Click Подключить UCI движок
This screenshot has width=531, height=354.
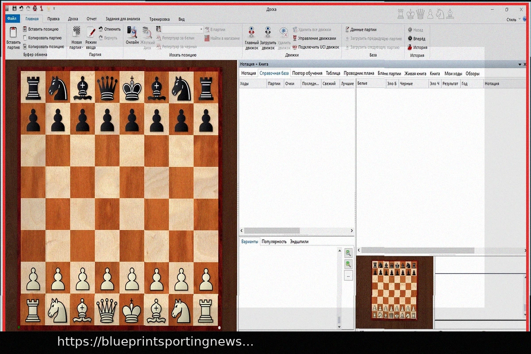pyautogui.click(x=316, y=47)
